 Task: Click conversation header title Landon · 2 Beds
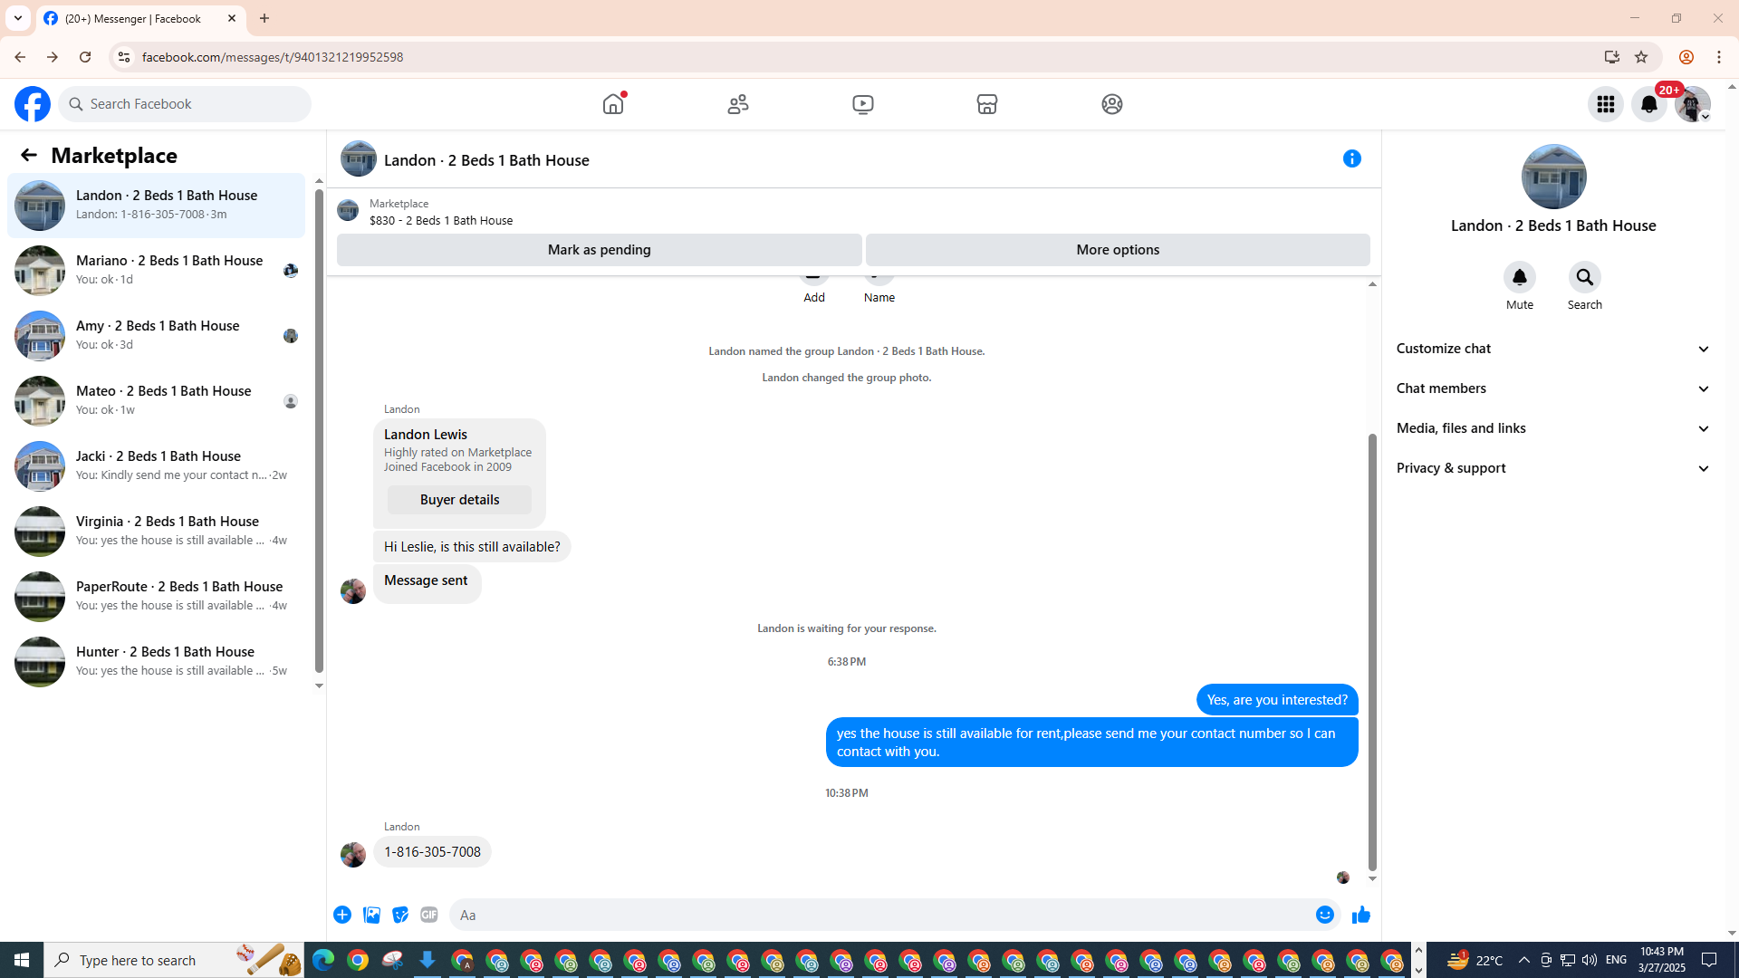[x=486, y=160]
